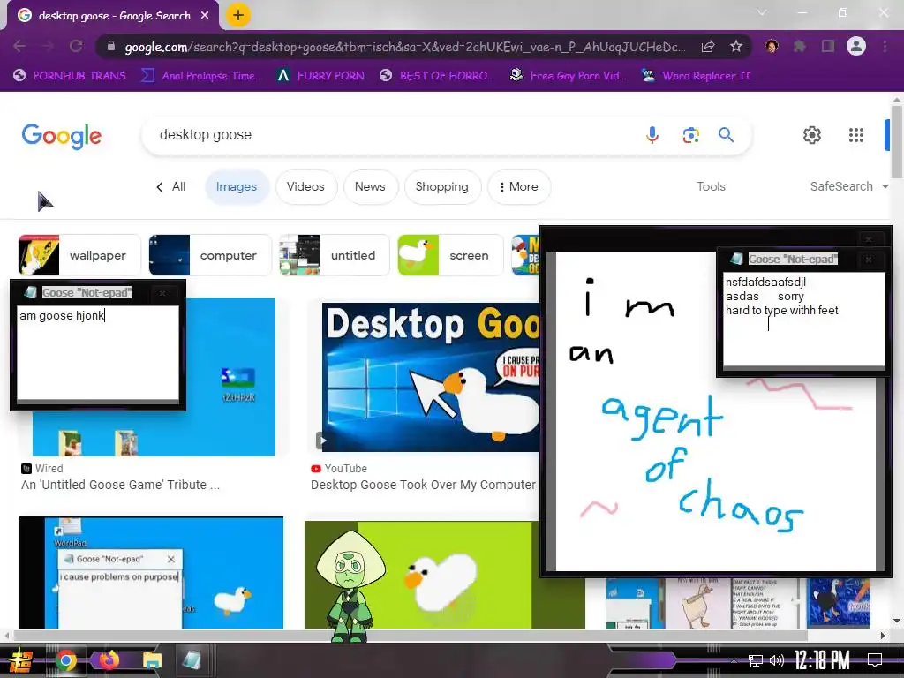Open the Chrome three-dot menu
Screen dimensions: 904x678
885,46
